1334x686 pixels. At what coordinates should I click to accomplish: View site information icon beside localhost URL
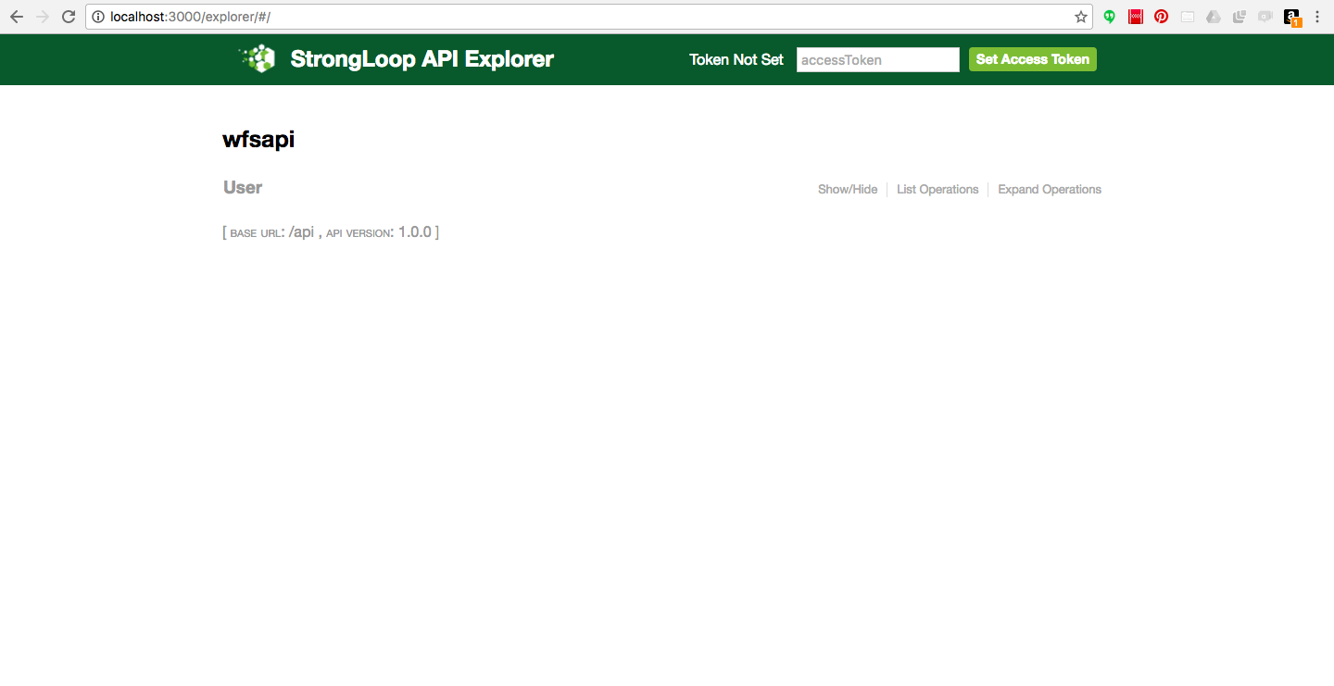(98, 17)
